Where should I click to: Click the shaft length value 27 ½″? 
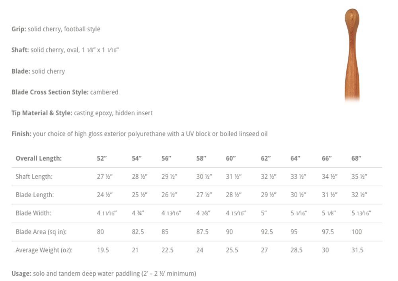(105, 176)
